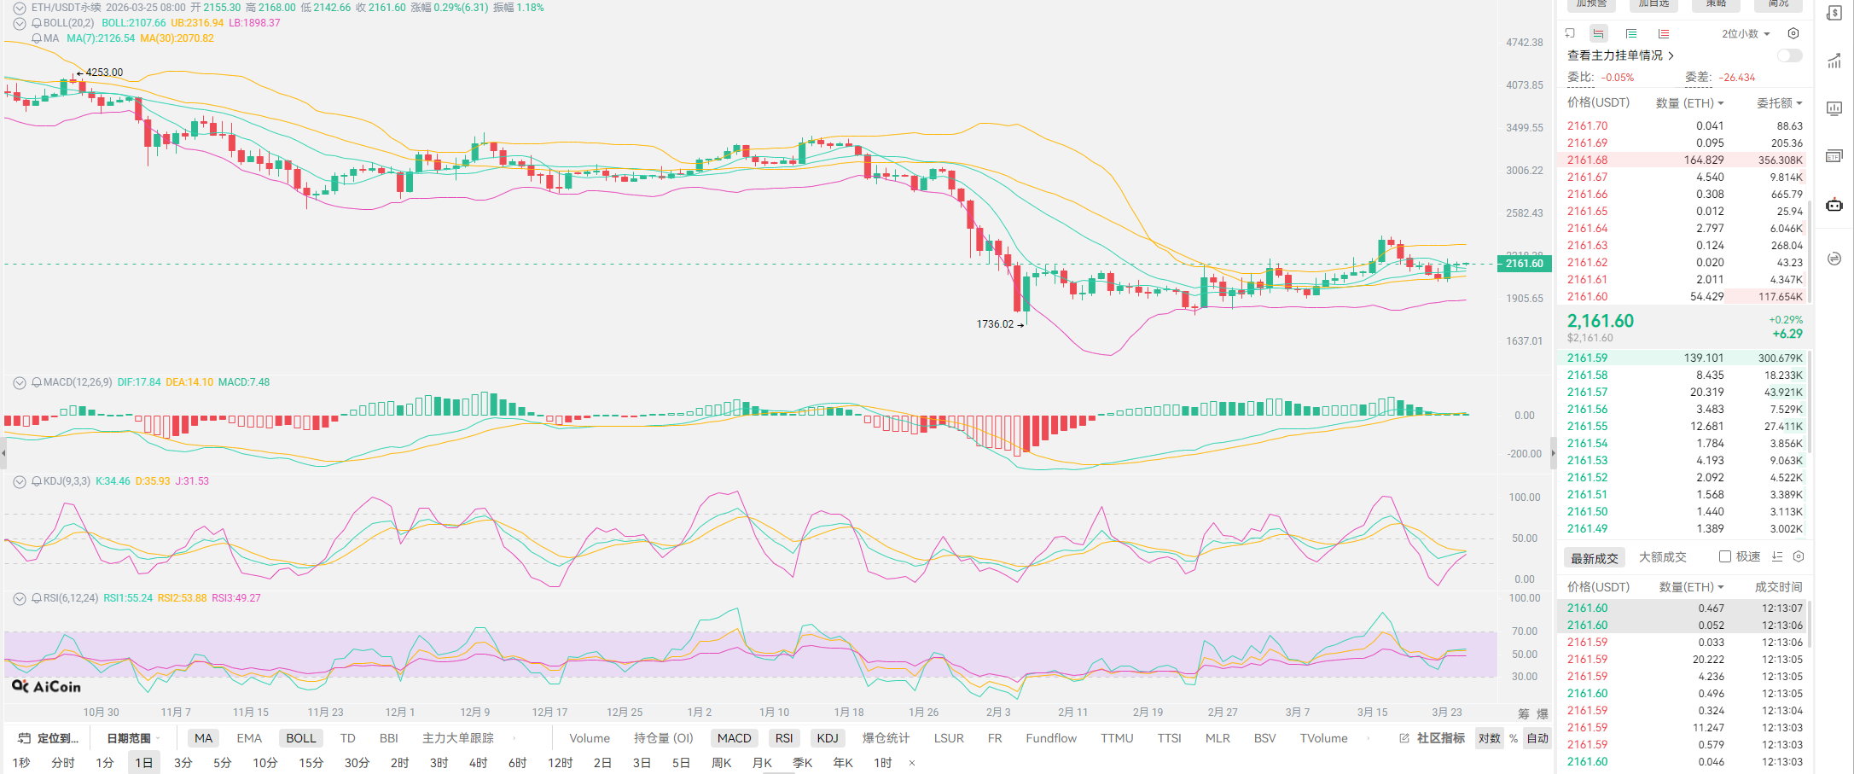The height and width of the screenshot is (774, 1854).
Task: Click the Fundflow indicator button
Action: pyautogui.click(x=1050, y=738)
